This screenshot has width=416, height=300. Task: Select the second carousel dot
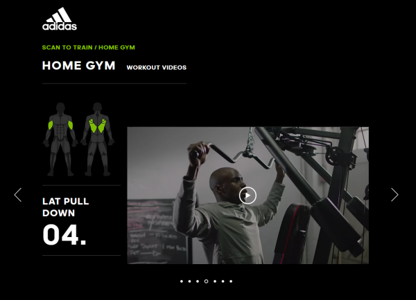click(x=189, y=281)
